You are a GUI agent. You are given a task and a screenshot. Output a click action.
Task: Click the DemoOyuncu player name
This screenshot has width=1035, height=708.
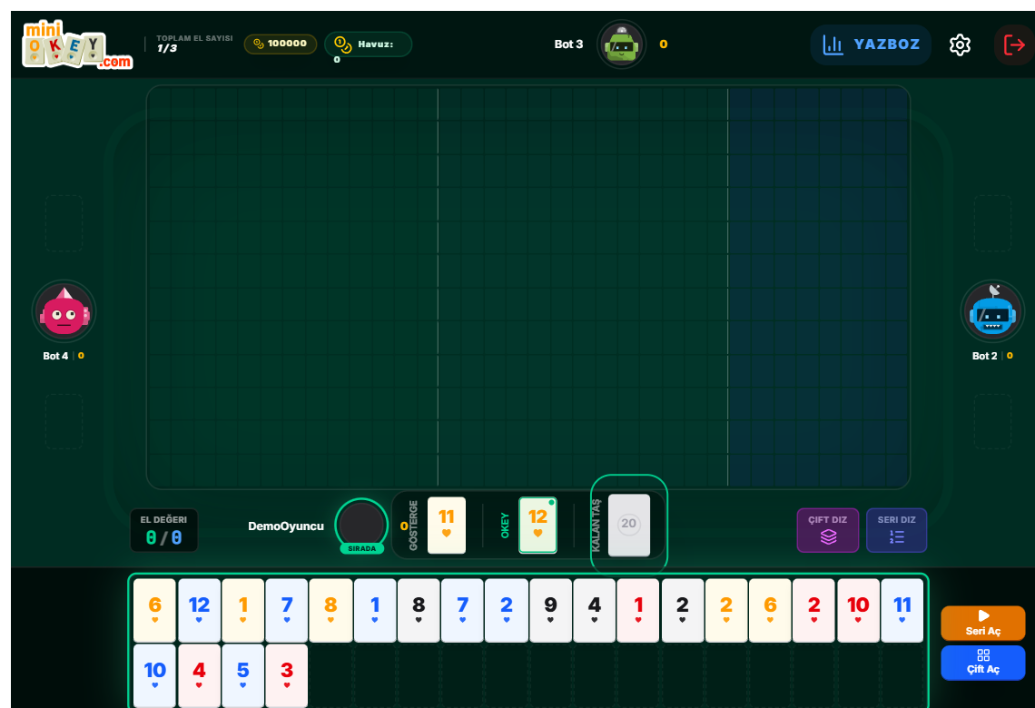(x=286, y=526)
